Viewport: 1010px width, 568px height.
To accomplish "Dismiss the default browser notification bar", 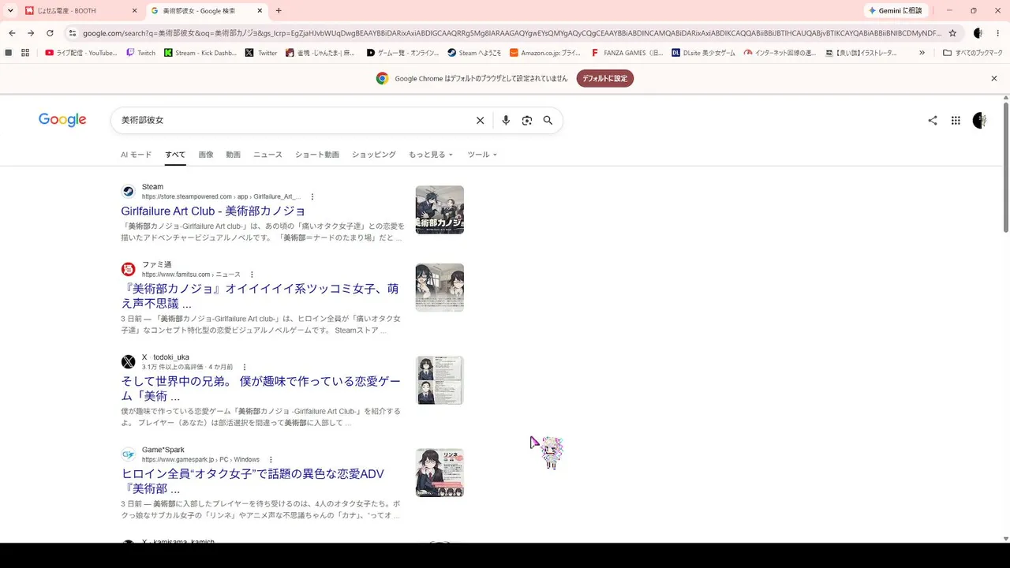I will (994, 79).
